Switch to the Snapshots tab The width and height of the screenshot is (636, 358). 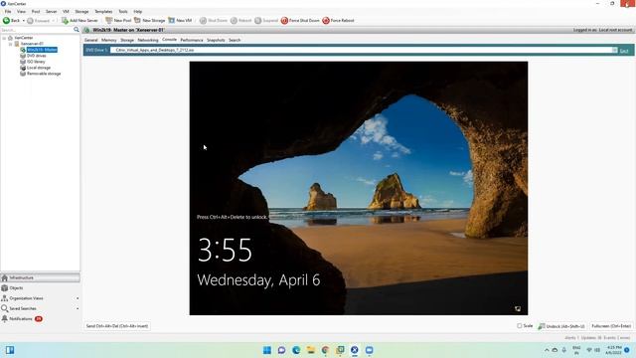point(216,40)
